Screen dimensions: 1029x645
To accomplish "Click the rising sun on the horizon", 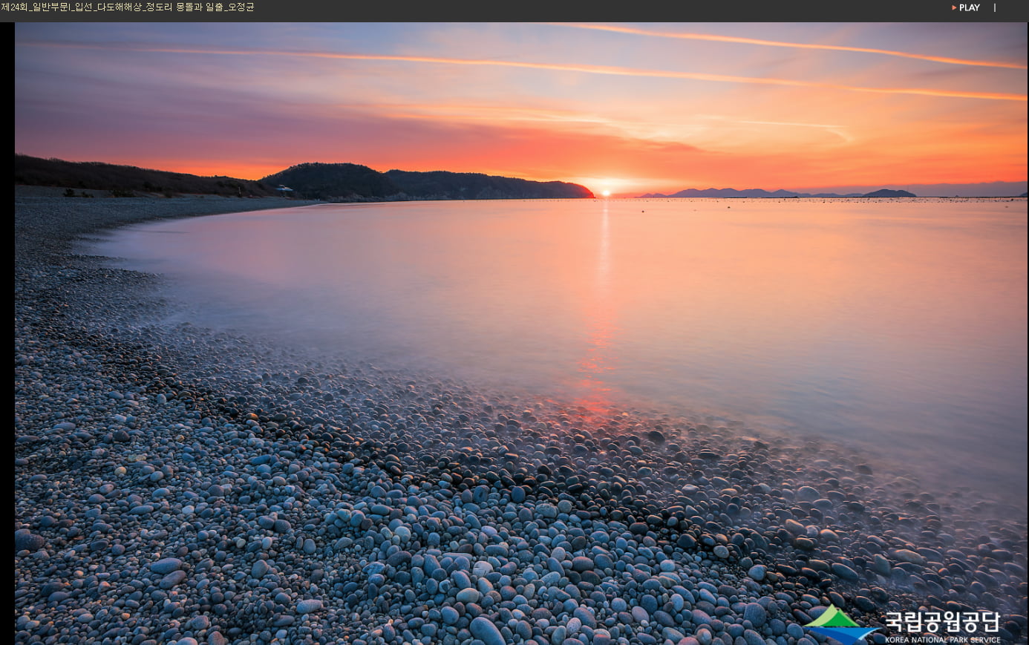I will click(x=605, y=192).
